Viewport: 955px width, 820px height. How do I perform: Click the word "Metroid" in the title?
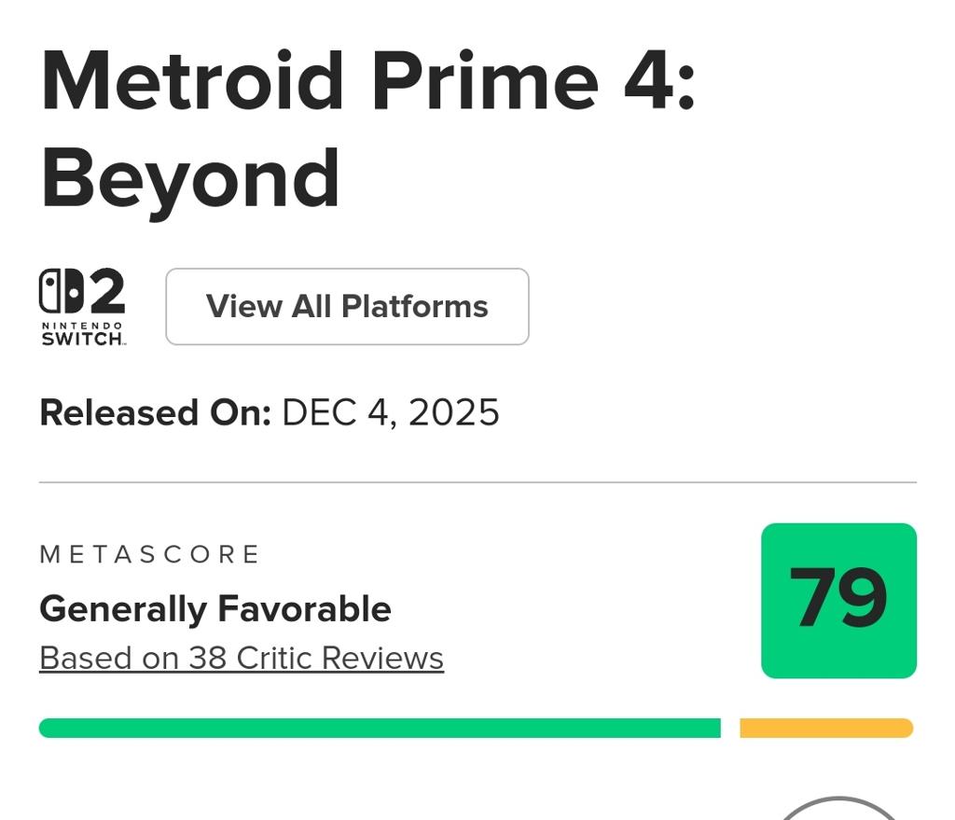[193, 82]
